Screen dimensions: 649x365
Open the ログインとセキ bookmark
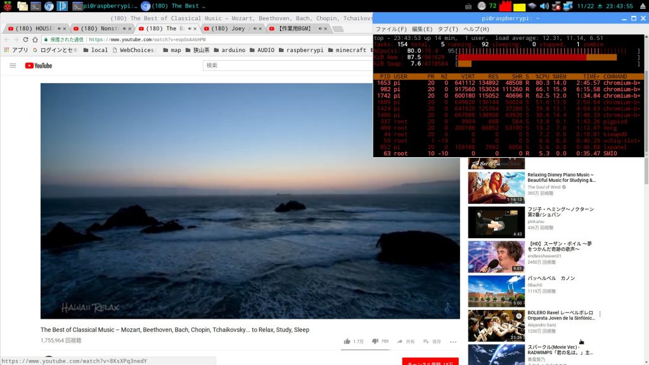pyautogui.click(x=55, y=50)
